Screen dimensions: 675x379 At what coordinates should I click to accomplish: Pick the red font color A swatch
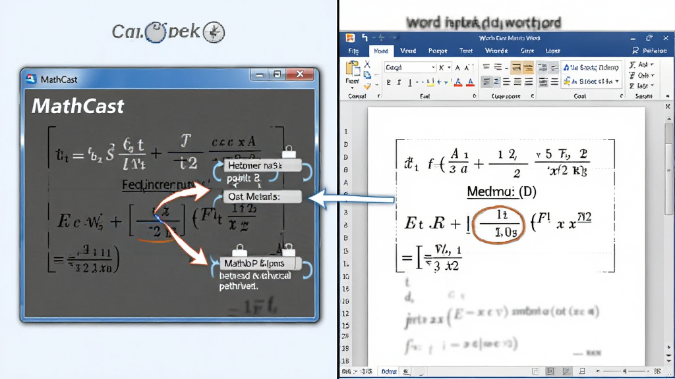470,82
